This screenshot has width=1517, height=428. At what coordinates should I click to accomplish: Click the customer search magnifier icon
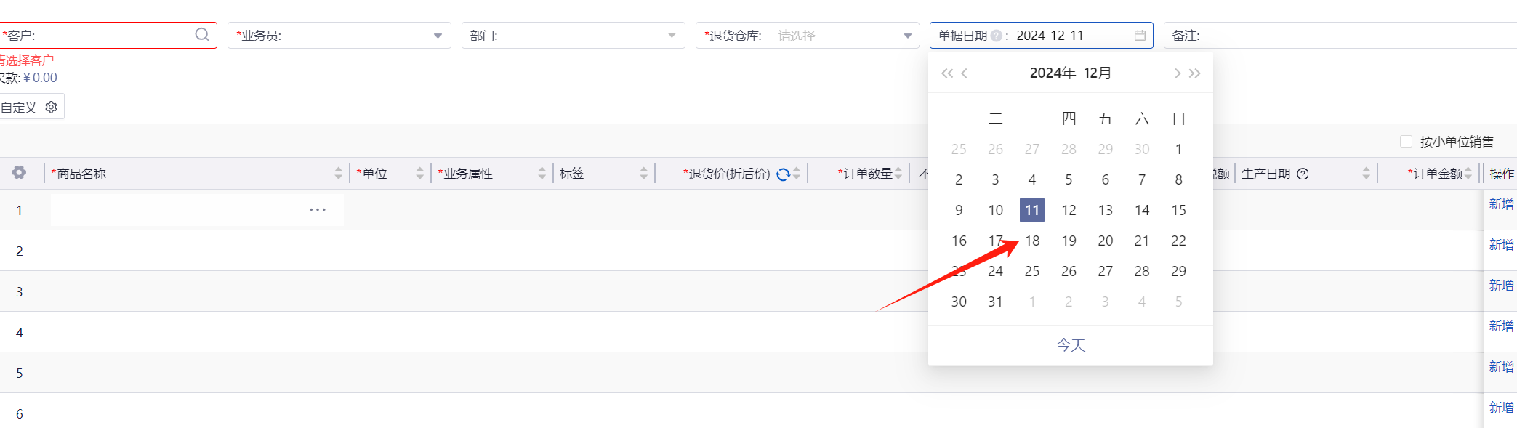point(202,35)
